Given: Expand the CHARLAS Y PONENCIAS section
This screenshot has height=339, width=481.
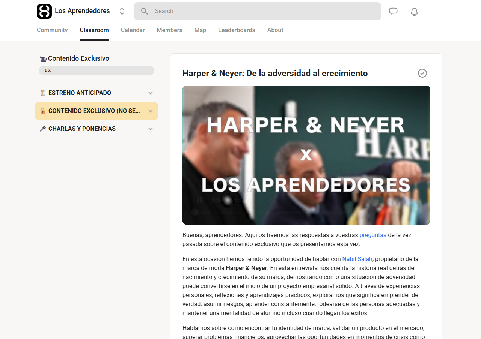Looking at the screenshot, I should 150,129.
